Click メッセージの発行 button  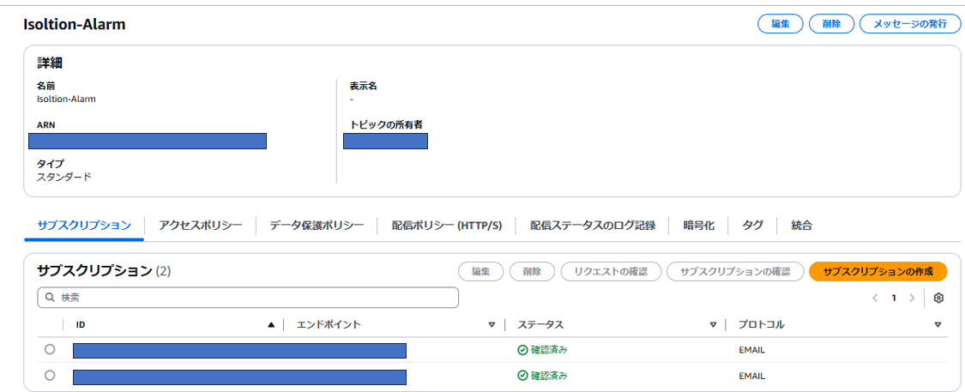pos(910,24)
